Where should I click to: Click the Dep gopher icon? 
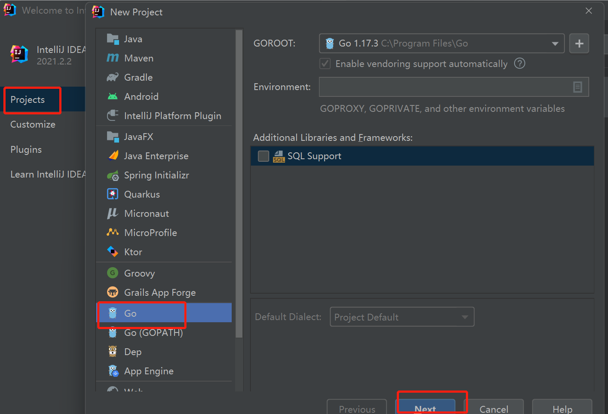point(113,351)
